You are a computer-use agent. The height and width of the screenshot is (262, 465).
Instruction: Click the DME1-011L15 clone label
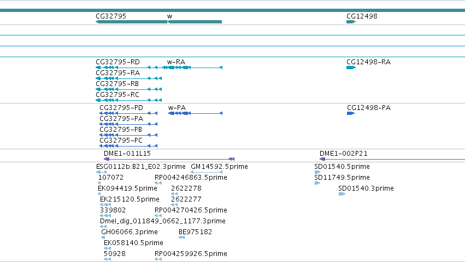(127, 154)
